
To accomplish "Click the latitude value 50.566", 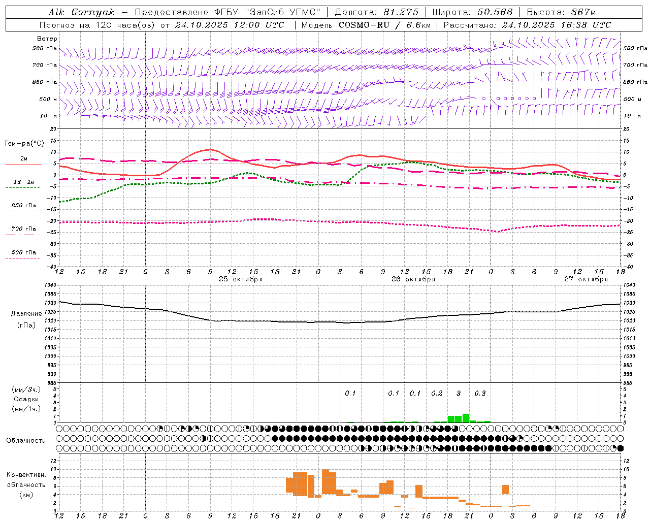I will (x=495, y=12).
